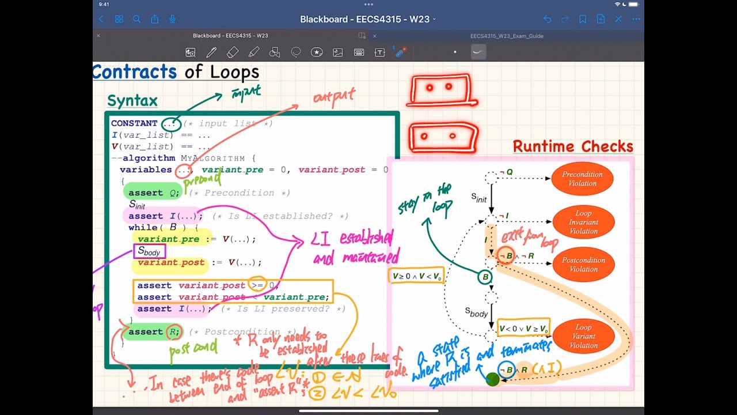
Task: Add a new page
Action: (x=601, y=19)
